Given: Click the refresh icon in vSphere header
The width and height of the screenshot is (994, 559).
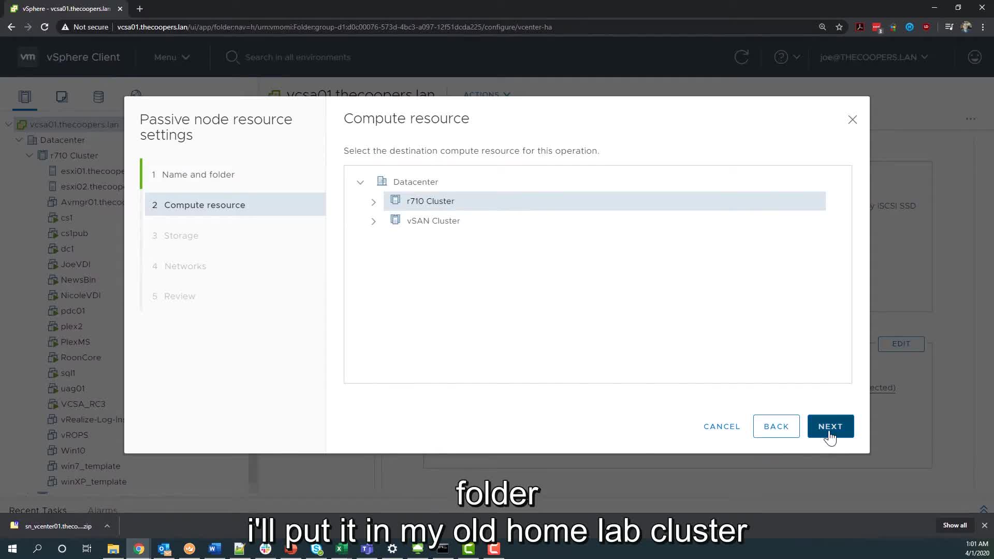Looking at the screenshot, I should 741,57.
